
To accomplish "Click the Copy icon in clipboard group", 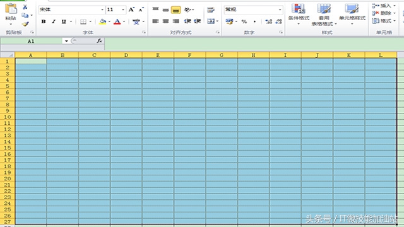I will pyautogui.click(x=25, y=15).
